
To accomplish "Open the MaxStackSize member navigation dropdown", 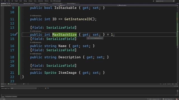I will (147, 6).
